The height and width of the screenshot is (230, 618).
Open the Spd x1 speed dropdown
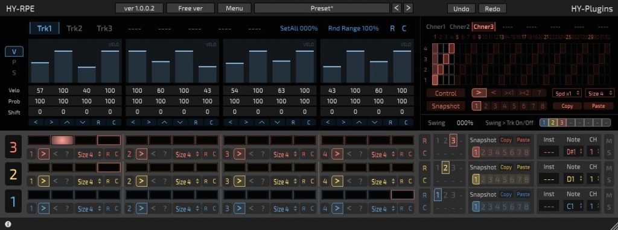click(x=567, y=93)
